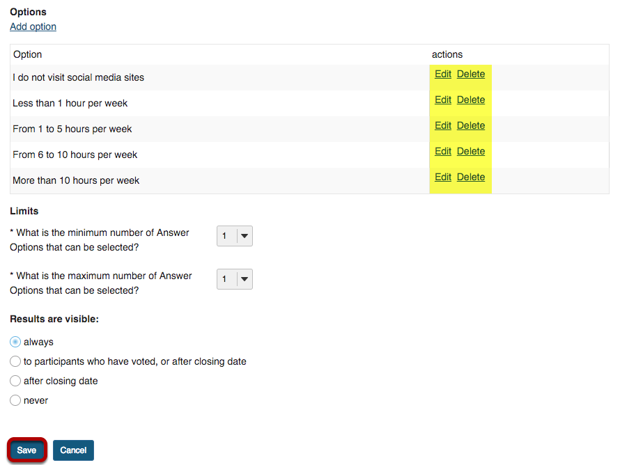Delete 'Less than 1 hour per week' option
The height and width of the screenshot is (465, 620).
471,100
